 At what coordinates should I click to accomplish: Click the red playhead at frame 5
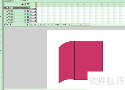[36, 4]
